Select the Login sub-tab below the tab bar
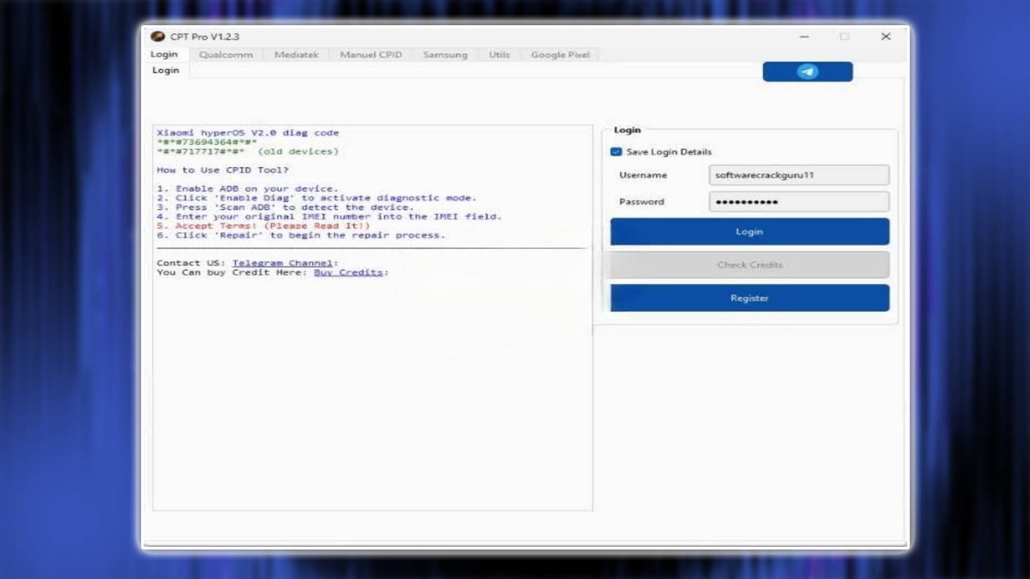 [x=165, y=70]
